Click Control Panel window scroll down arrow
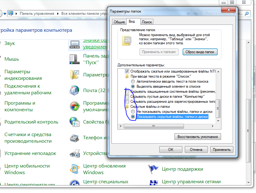256x193 pixels. 248,183
